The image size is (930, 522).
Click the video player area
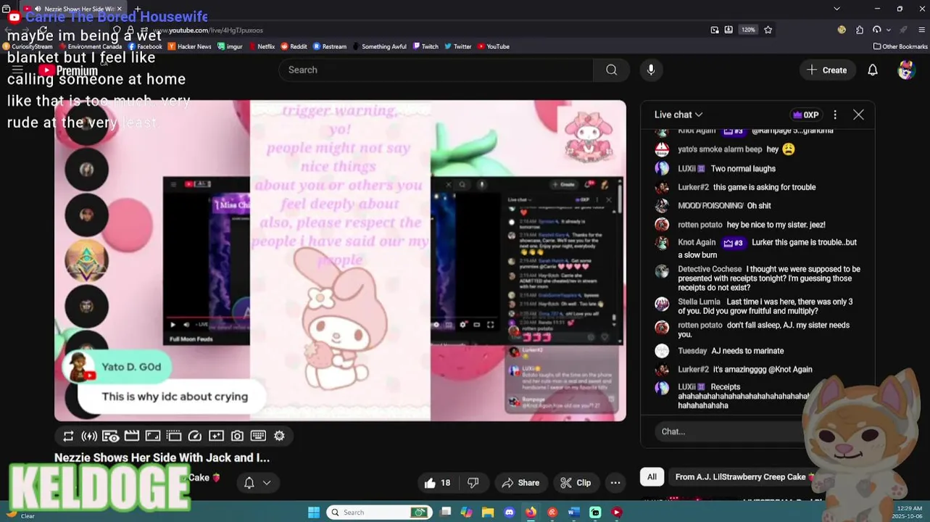(x=340, y=260)
